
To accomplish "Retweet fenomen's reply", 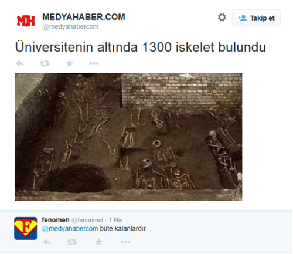I will (x=72, y=242).
